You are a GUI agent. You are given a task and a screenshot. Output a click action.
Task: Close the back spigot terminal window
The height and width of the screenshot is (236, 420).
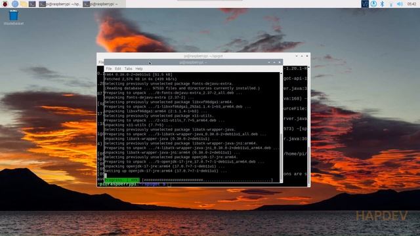(x=307, y=56)
